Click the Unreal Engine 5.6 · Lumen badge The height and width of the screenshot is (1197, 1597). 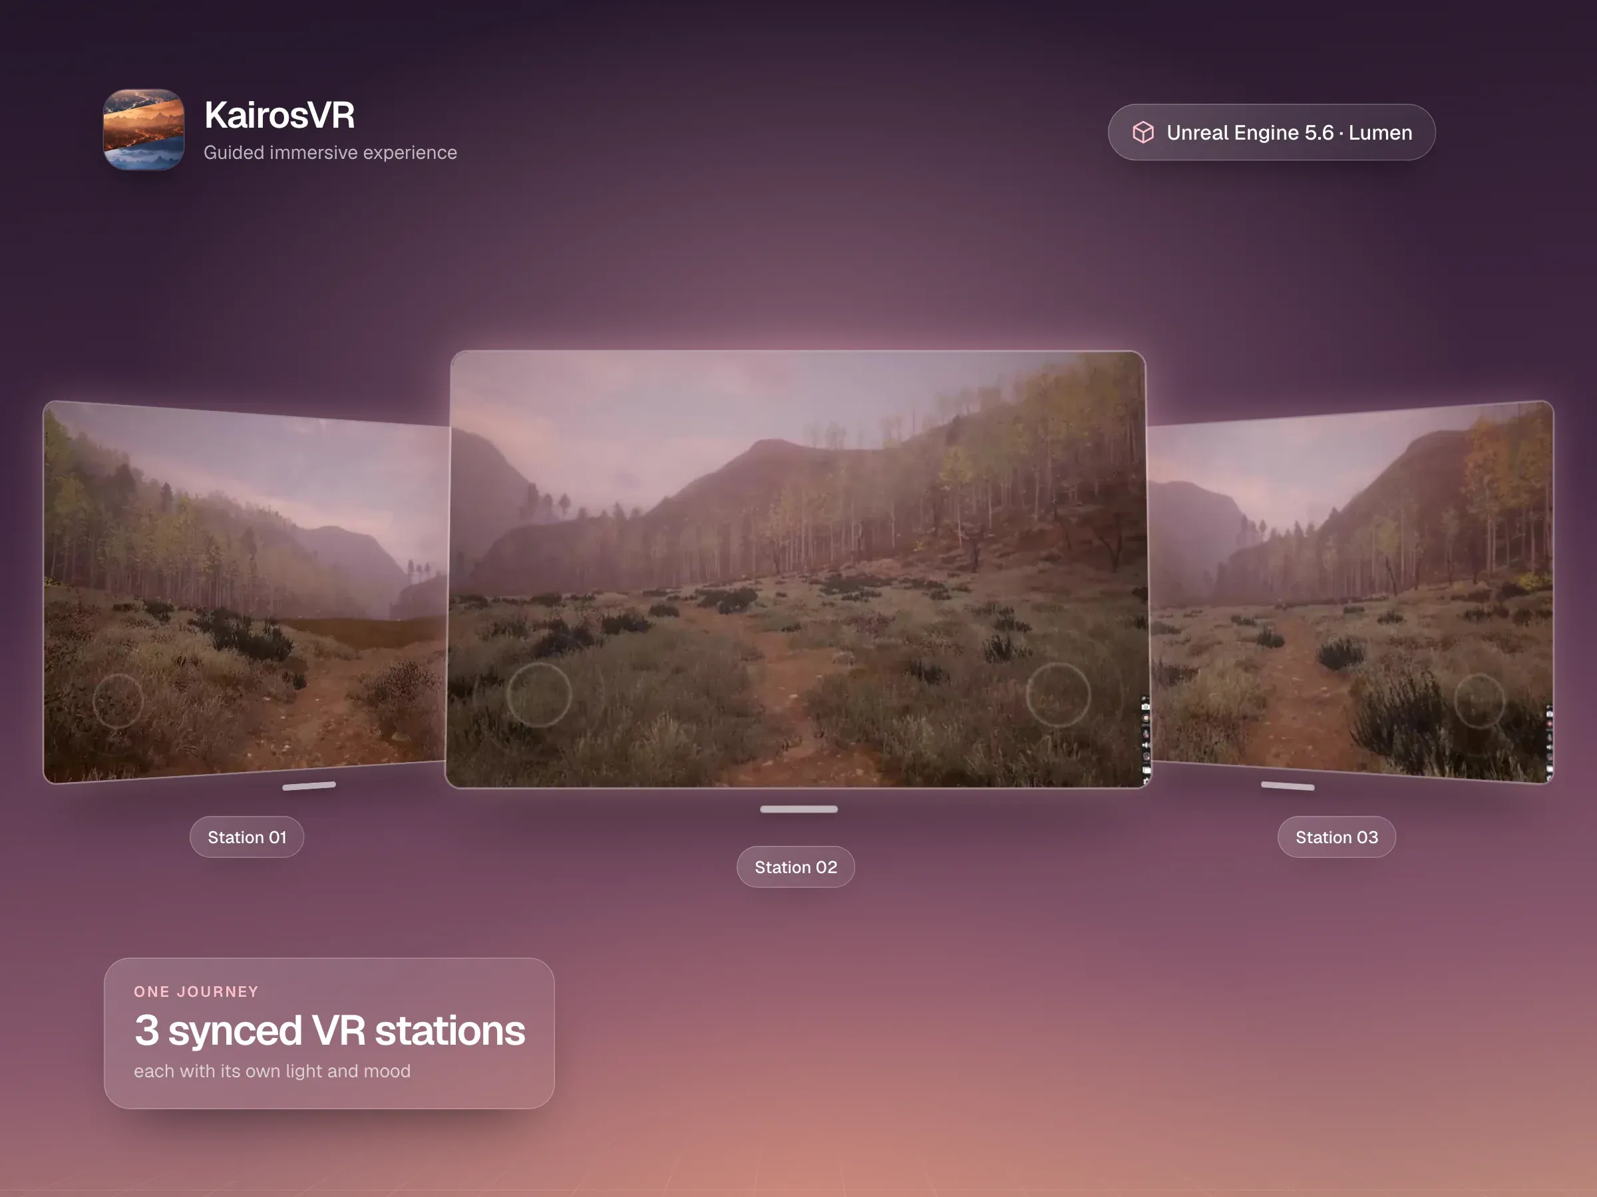1272,132
